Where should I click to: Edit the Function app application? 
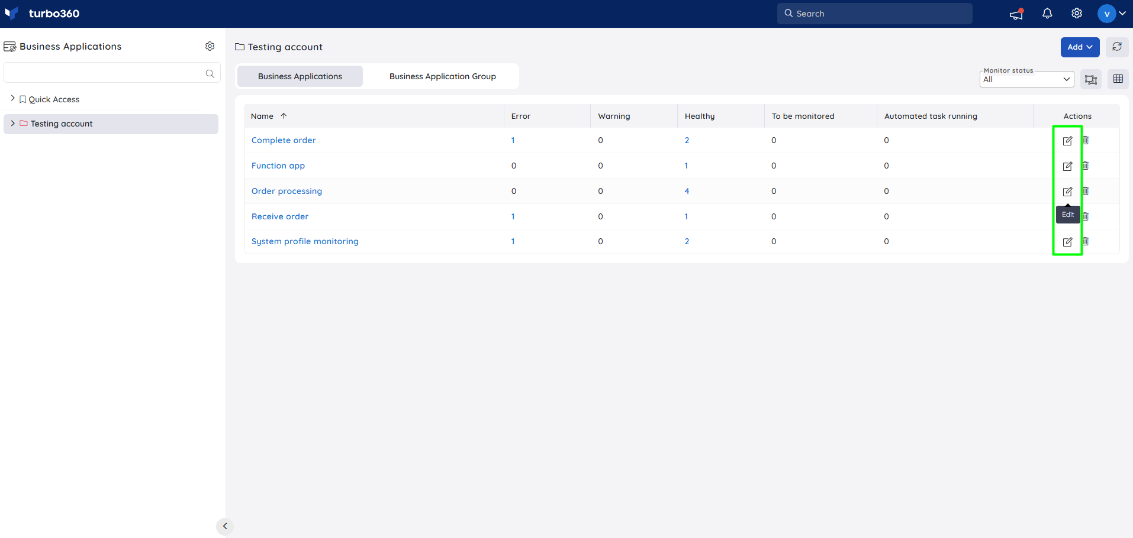tap(1067, 166)
